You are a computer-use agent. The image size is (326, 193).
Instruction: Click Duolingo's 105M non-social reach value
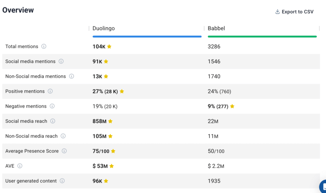point(99,136)
